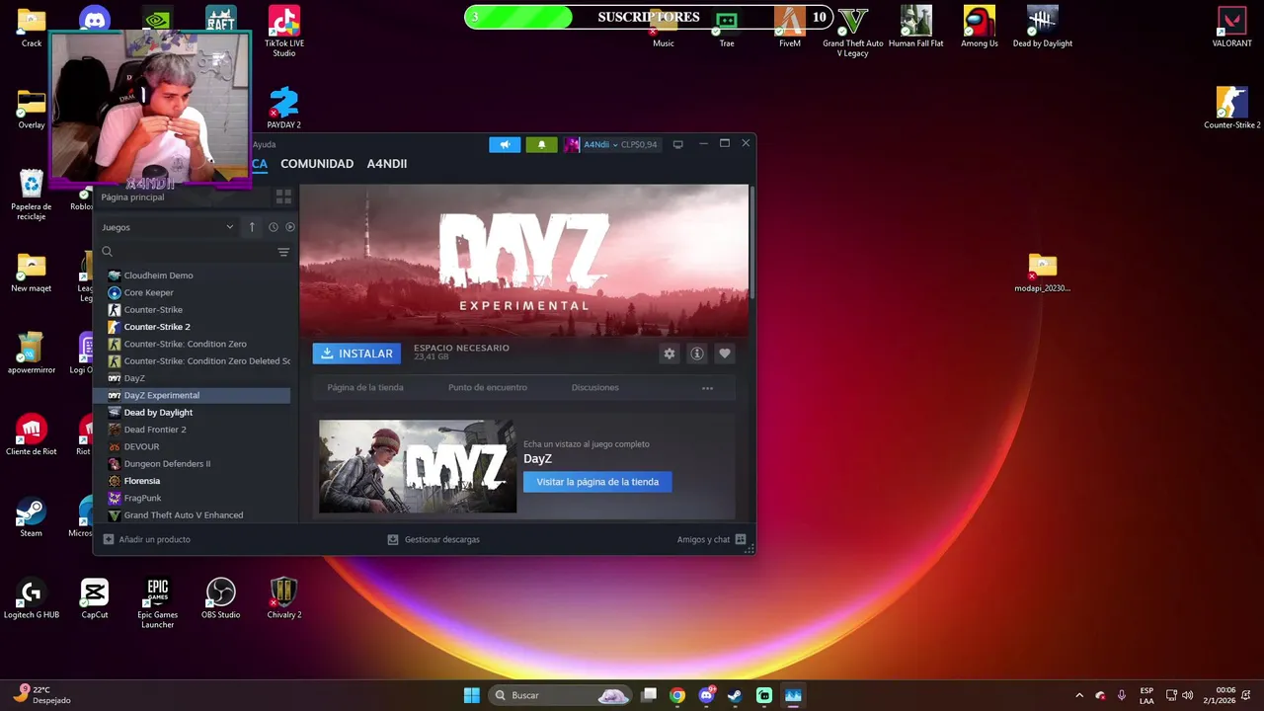1264x711 pixels.
Task: Open the game information icon
Action: point(697,354)
